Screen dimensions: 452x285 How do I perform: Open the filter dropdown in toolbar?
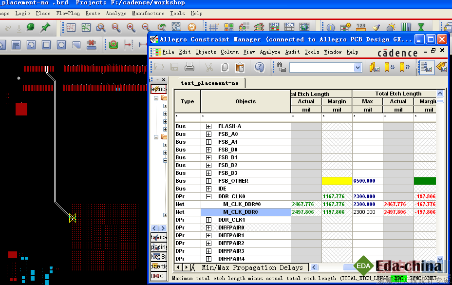pos(358,68)
